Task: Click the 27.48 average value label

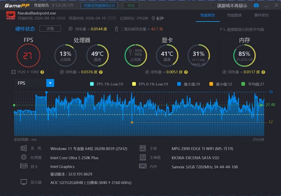Action: (270, 105)
